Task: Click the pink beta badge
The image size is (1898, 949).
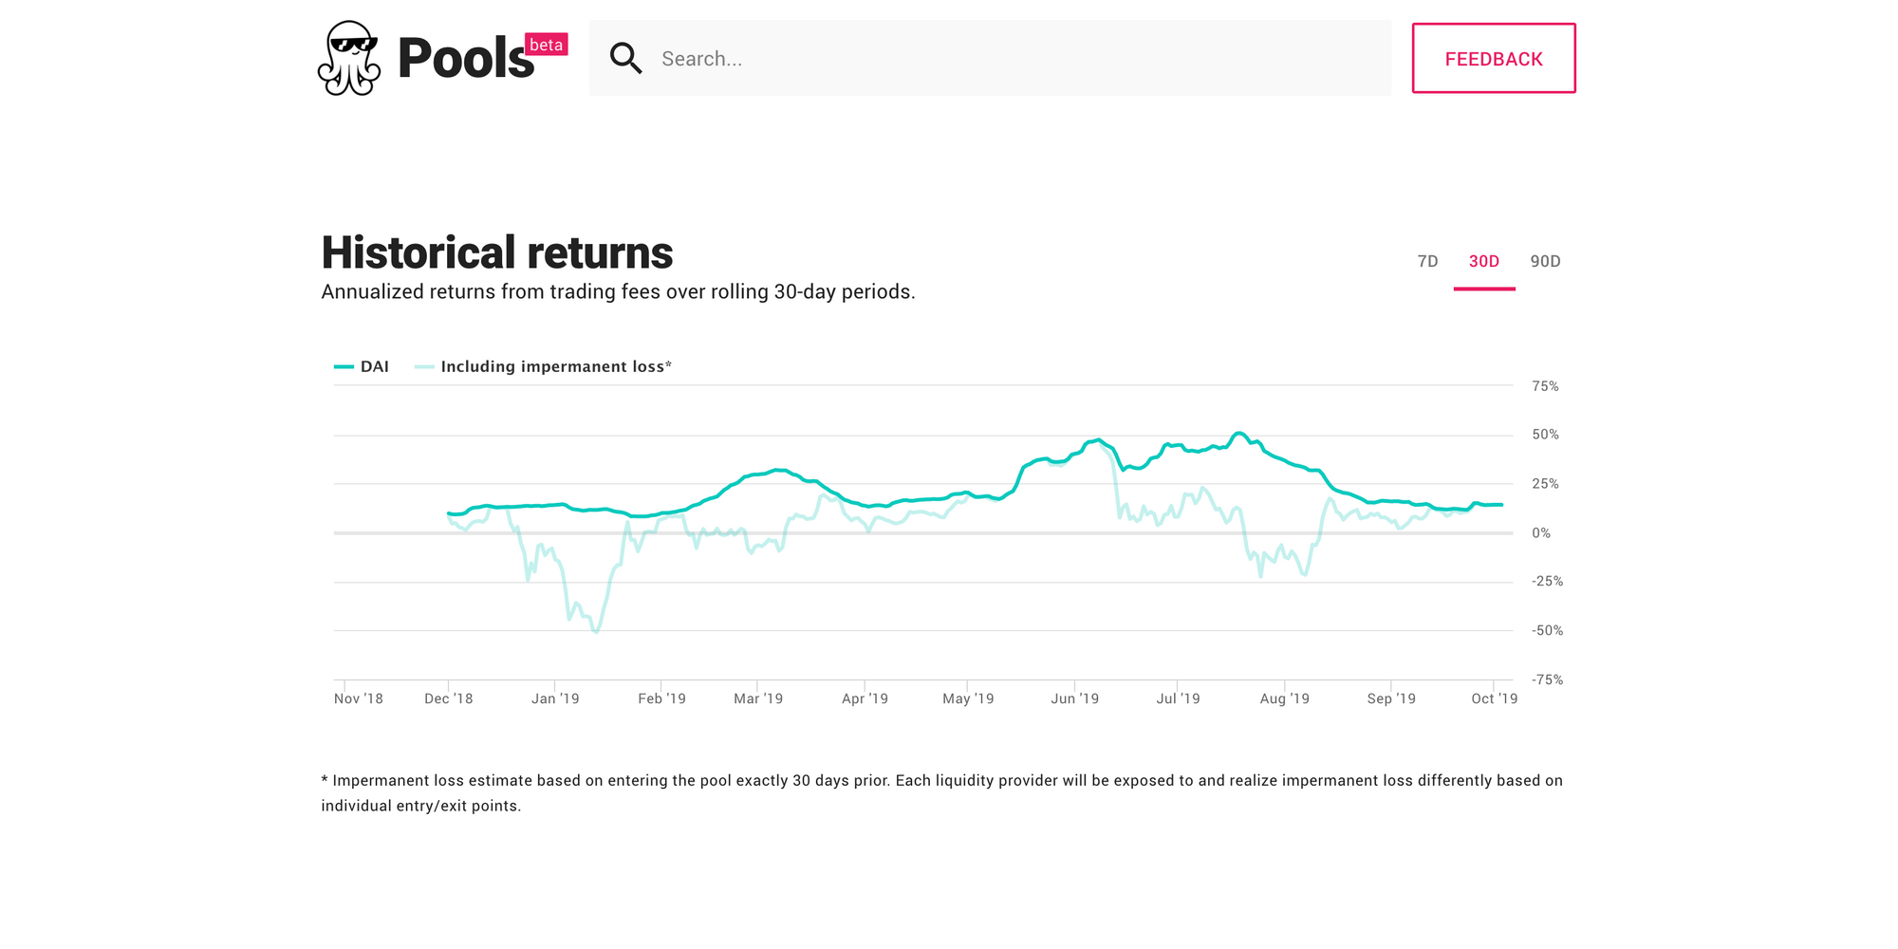Action: coord(546,45)
